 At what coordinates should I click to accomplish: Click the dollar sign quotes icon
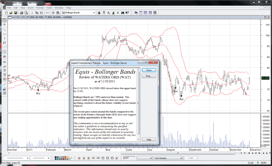tap(118, 13)
